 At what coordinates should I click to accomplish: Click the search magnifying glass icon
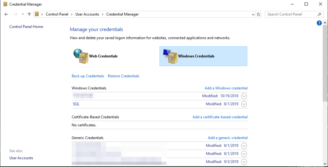pos(319,14)
